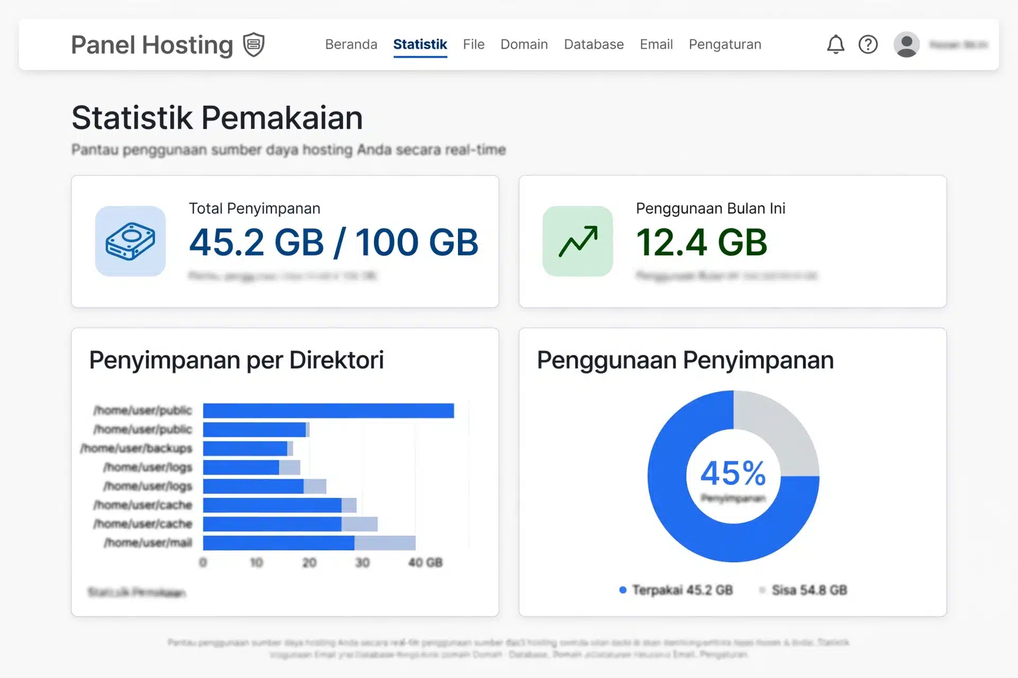Click the green trend arrow icon
The height and width of the screenshot is (678, 1018).
tap(578, 241)
